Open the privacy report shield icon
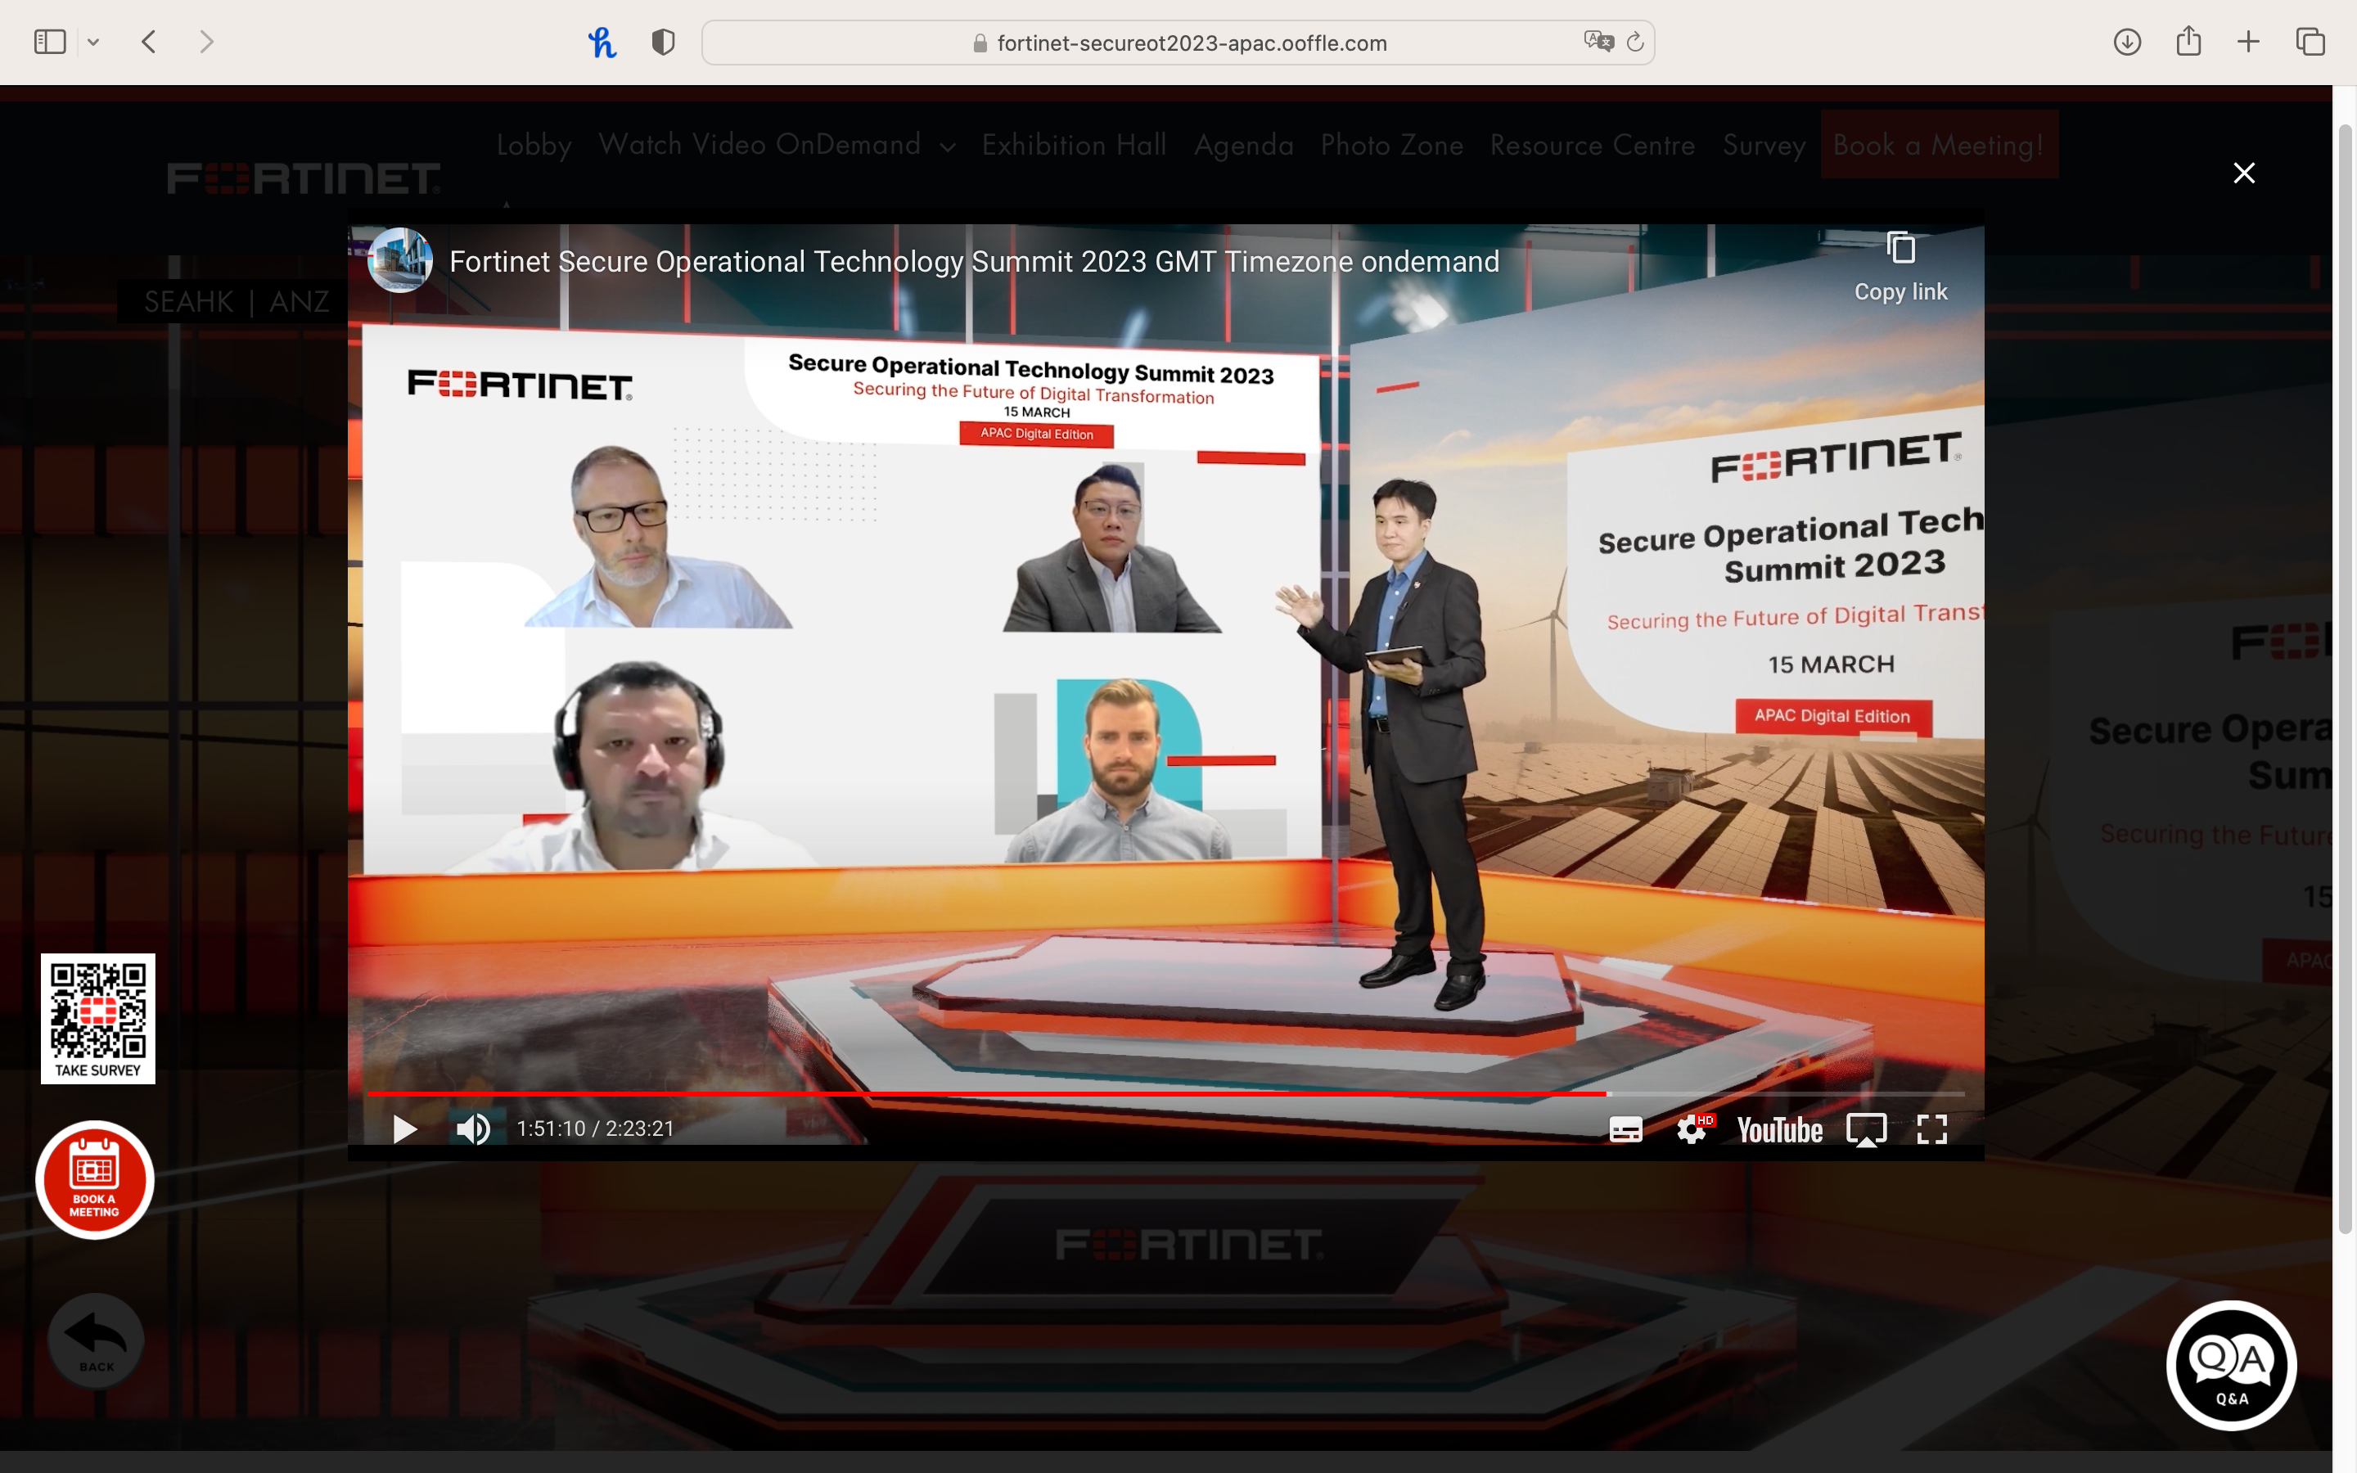The width and height of the screenshot is (2357, 1473). (663, 42)
